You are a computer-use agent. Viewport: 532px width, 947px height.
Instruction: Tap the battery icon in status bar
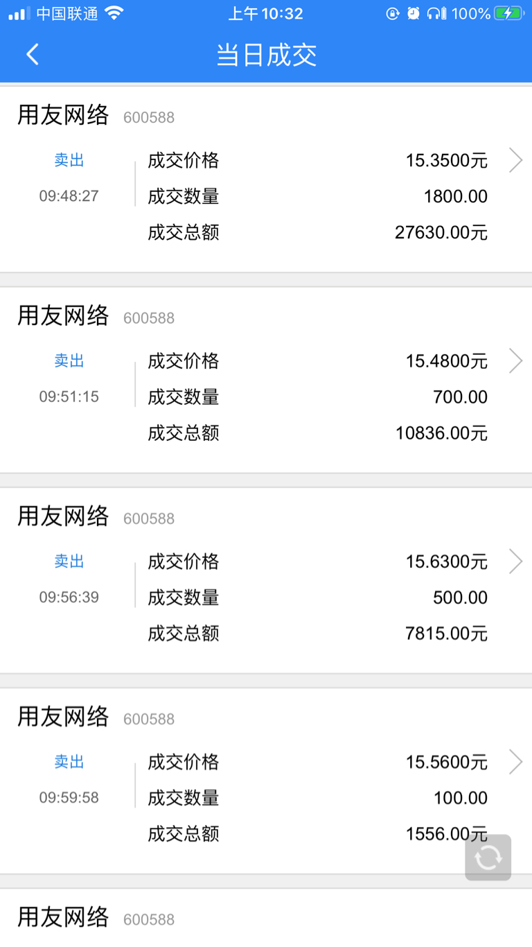point(509,13)
